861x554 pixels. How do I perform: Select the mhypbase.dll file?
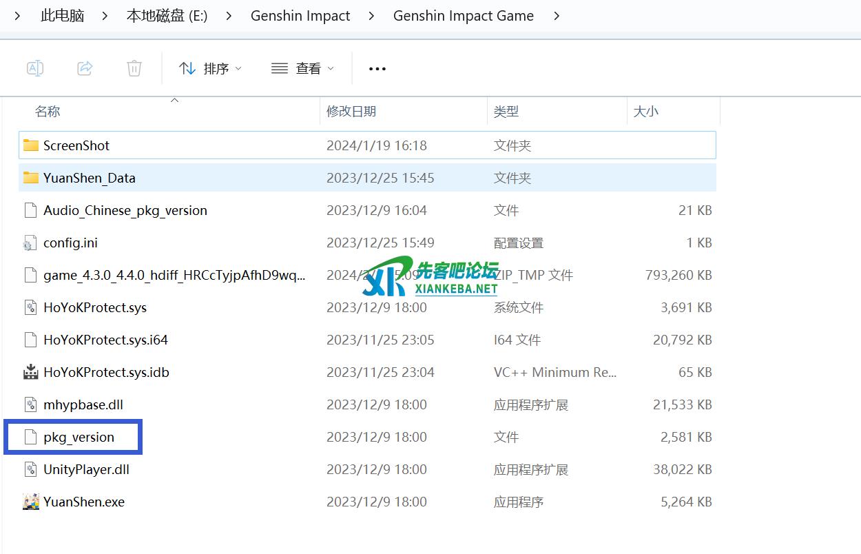click(x=83, y=404)
